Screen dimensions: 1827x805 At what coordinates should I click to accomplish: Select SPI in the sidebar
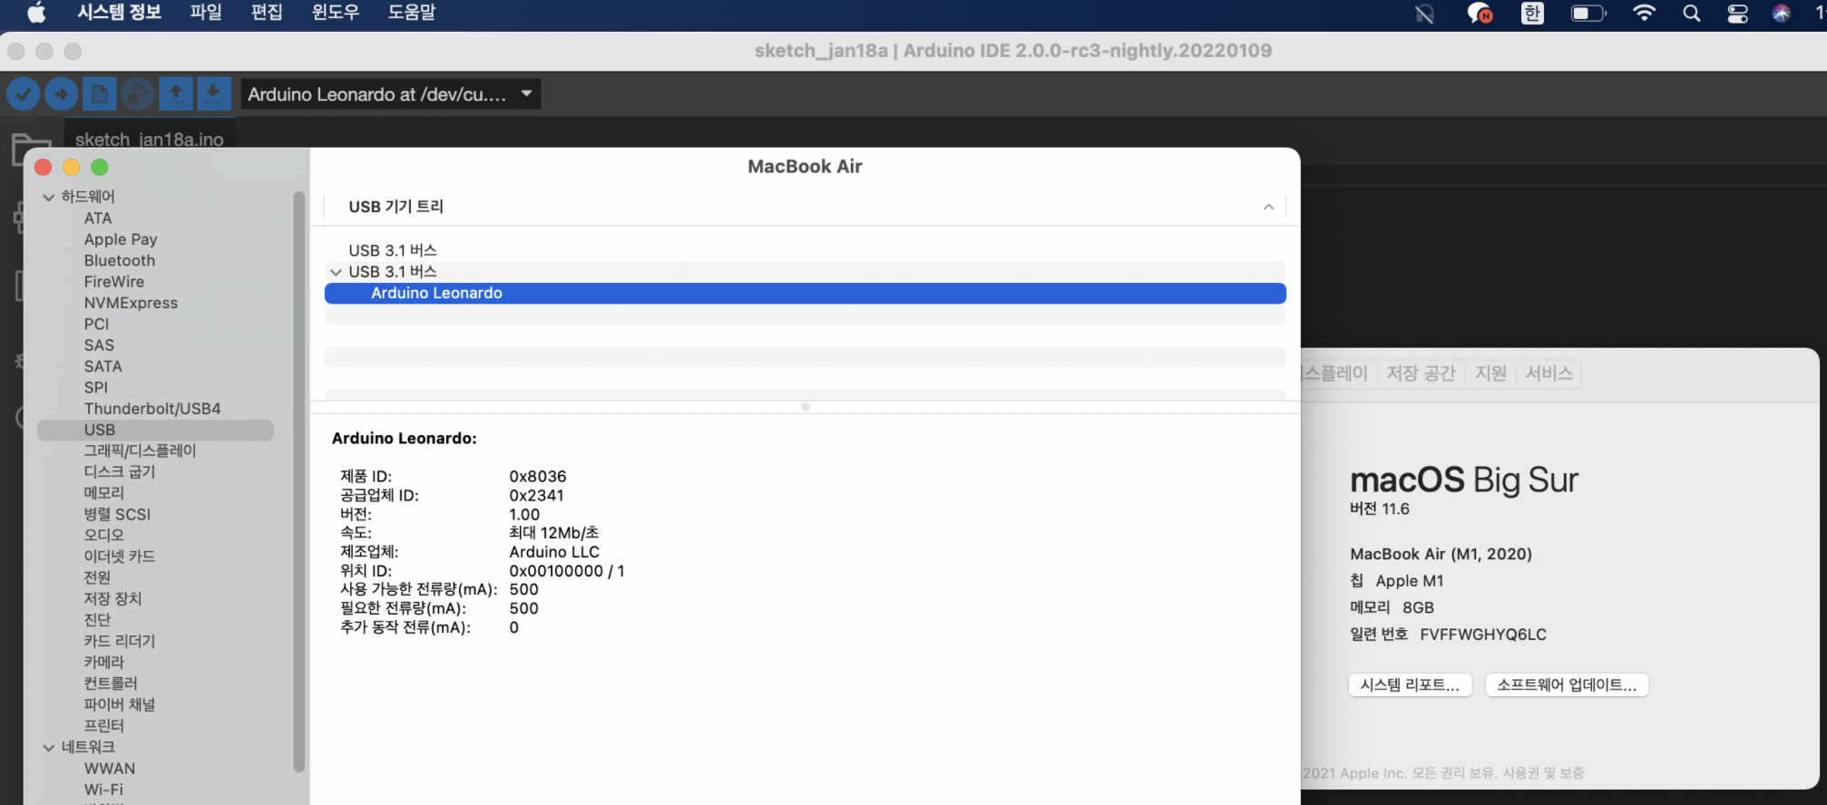(95, 388)
